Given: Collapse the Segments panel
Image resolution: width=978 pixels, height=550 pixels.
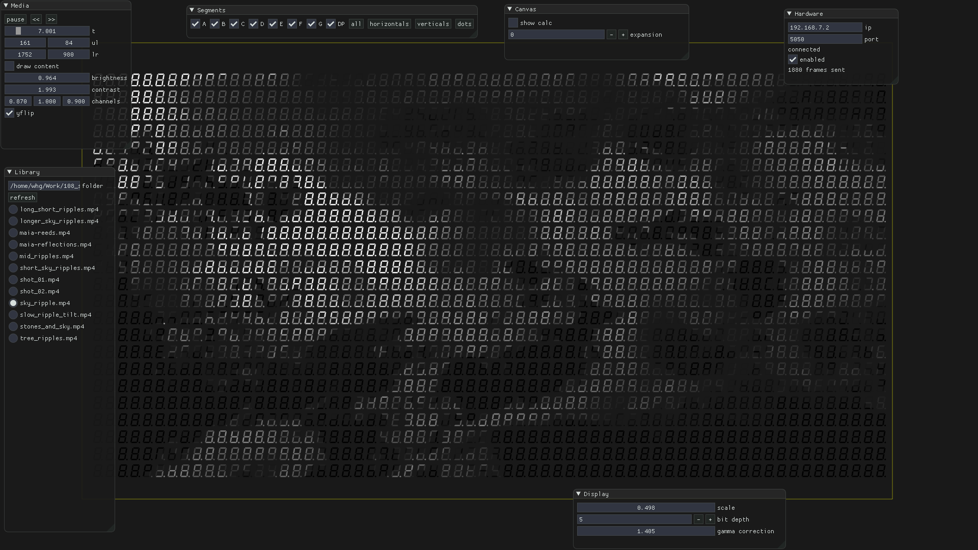Looking at the screenshot, I should 192,10.
